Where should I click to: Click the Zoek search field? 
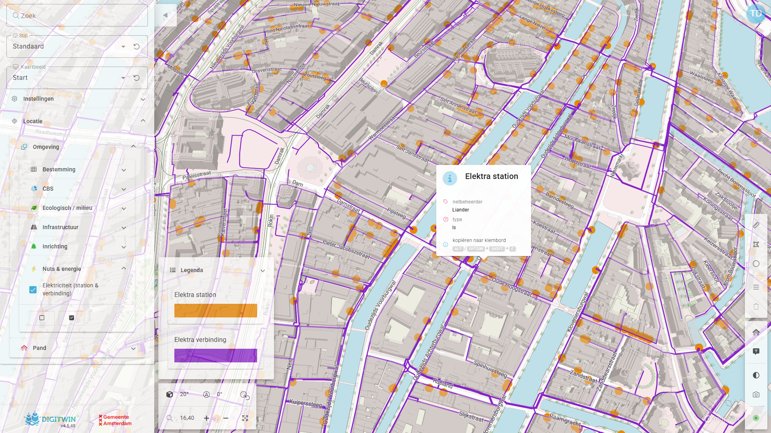(x=77, y=16)
